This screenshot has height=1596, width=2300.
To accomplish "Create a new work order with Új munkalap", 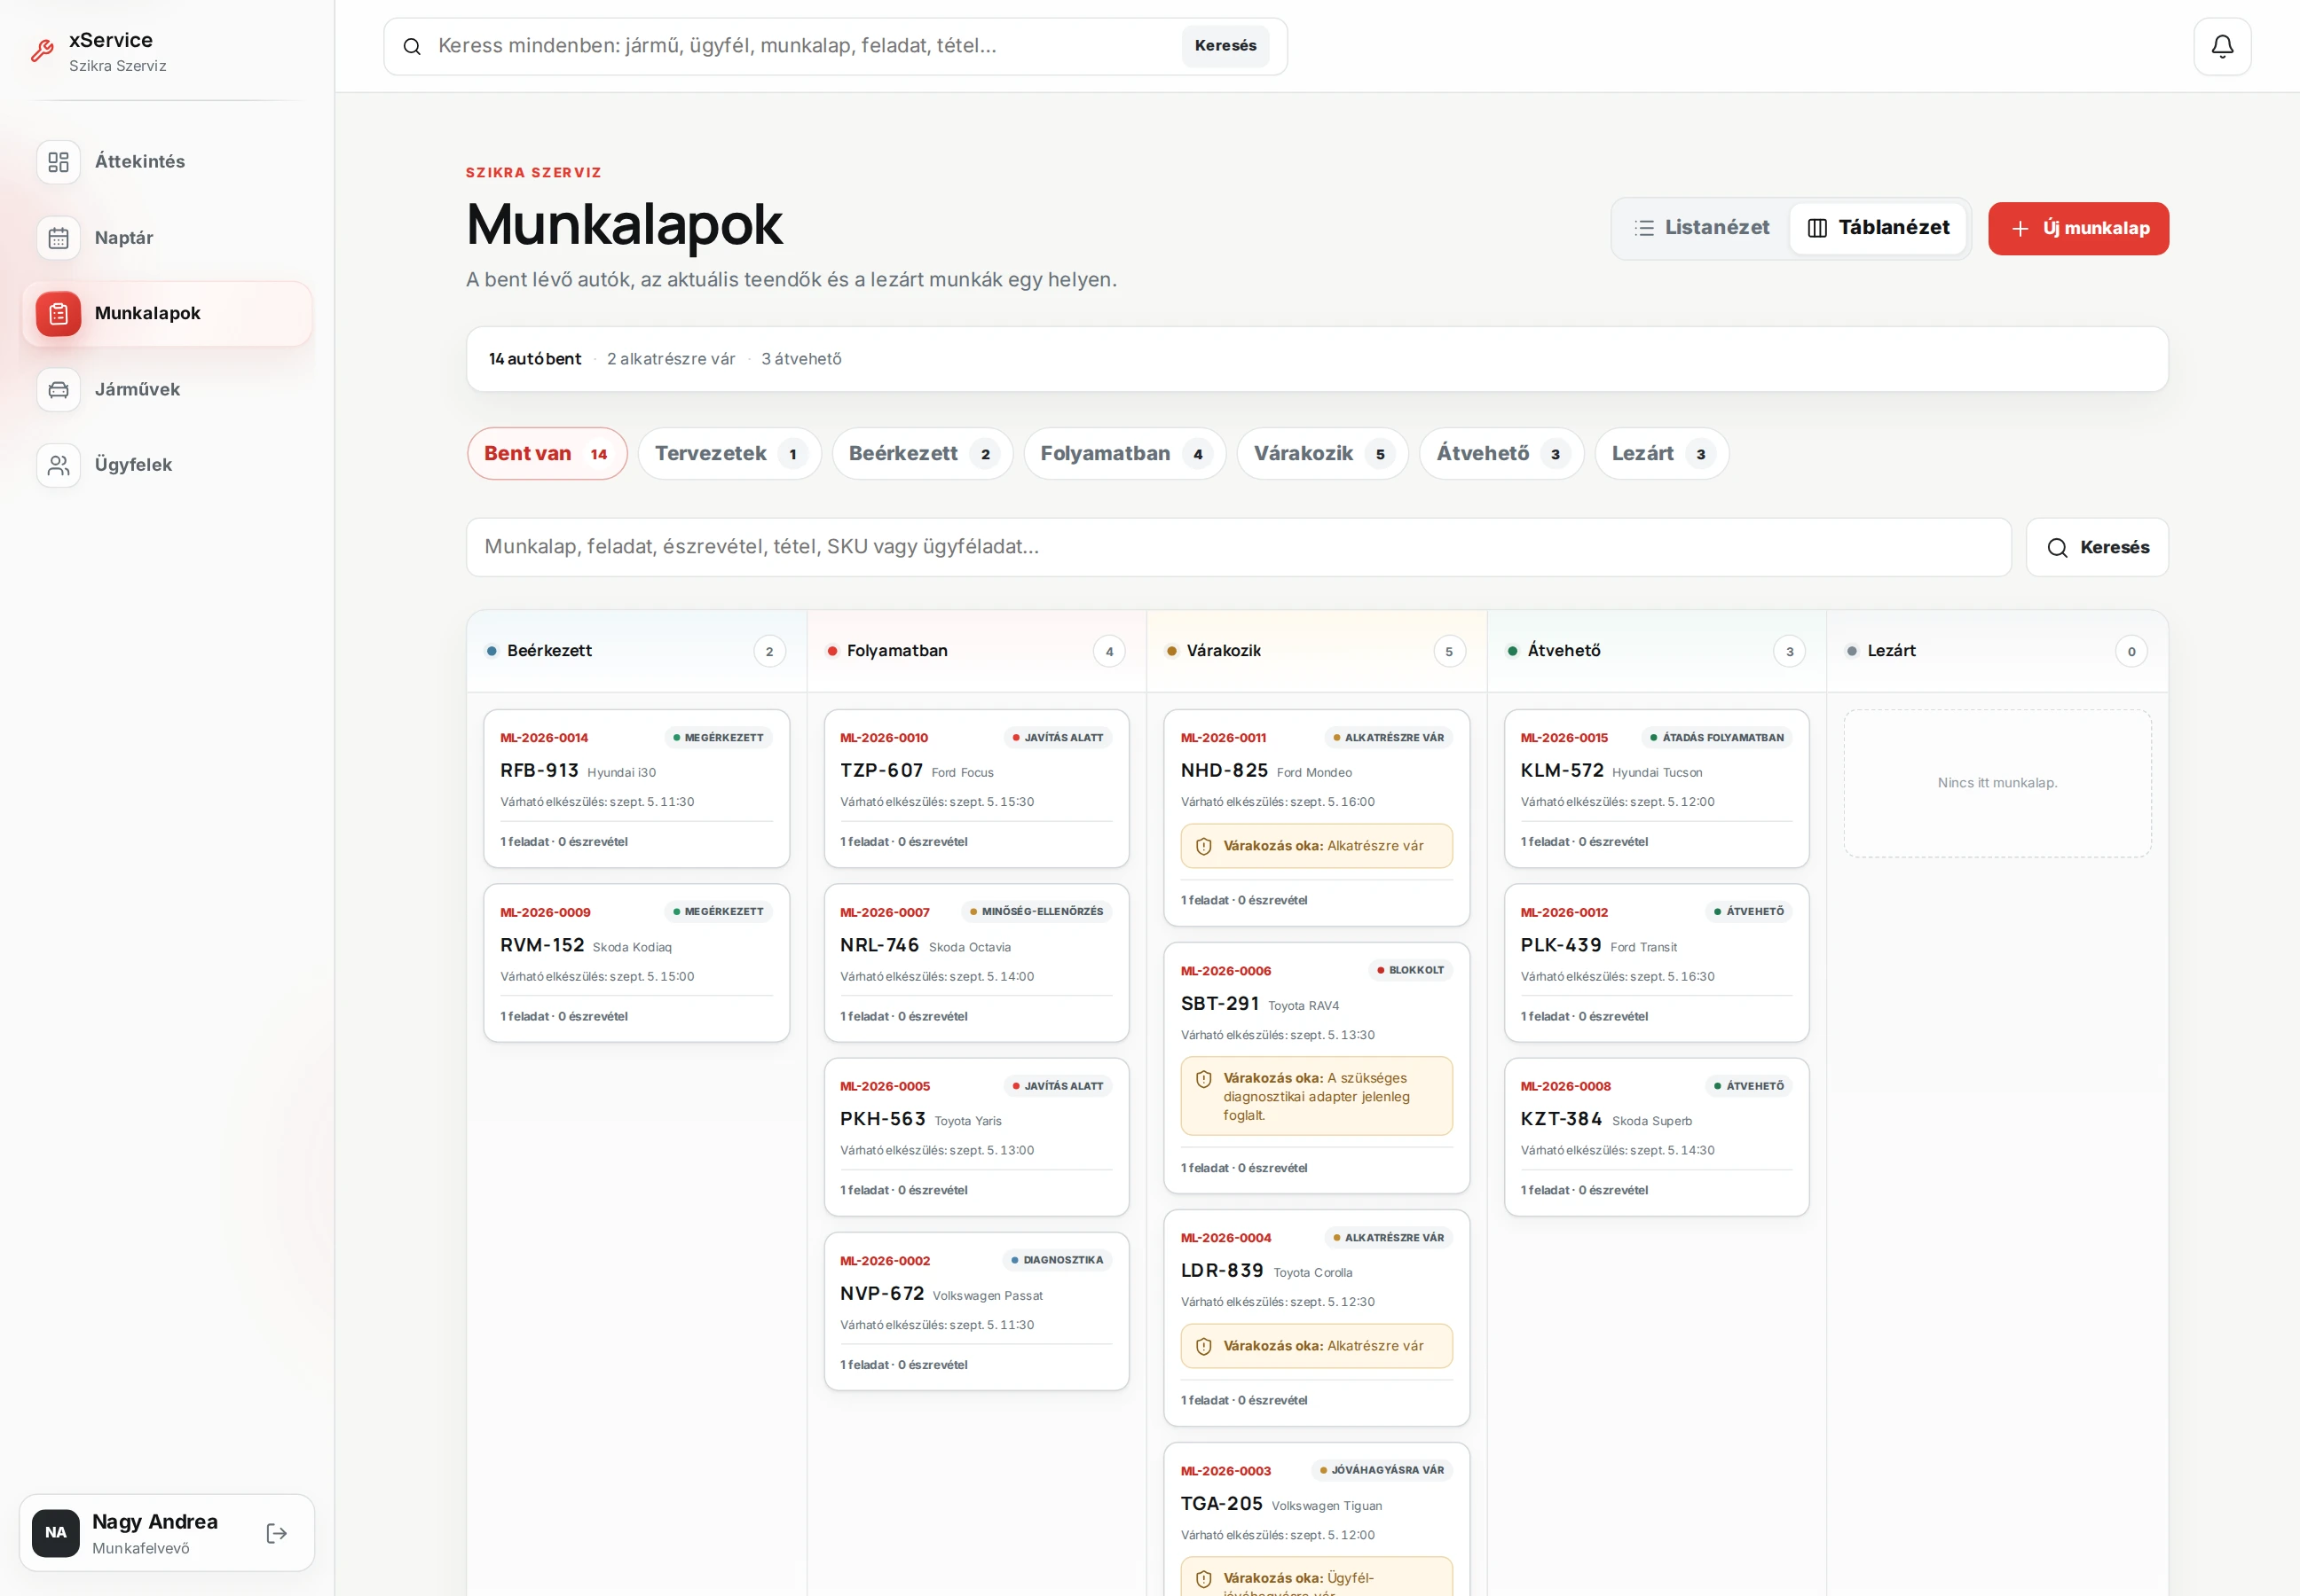I will click(2078, 229).
